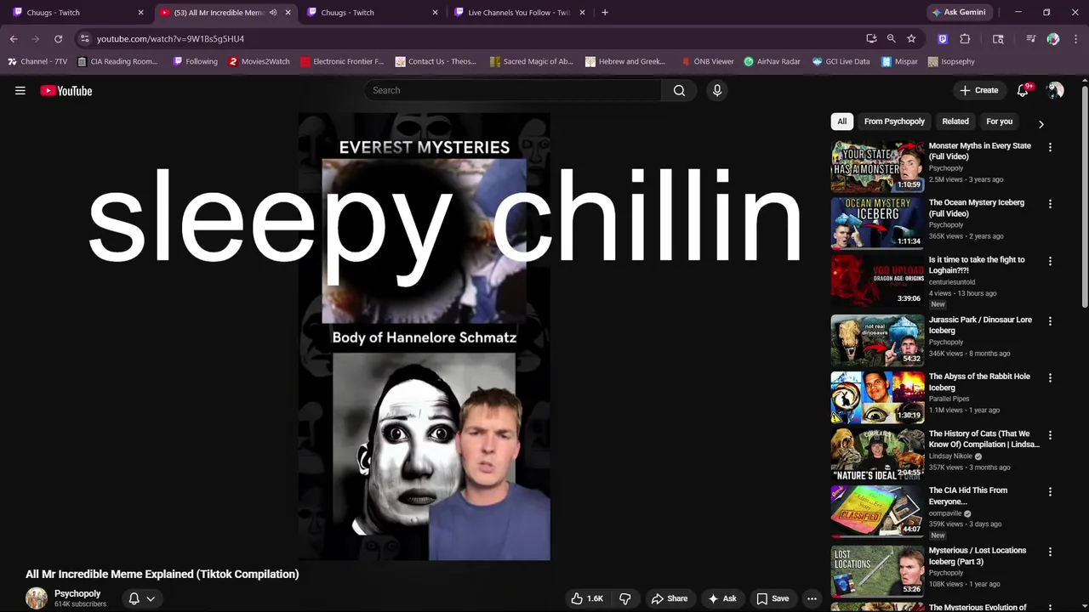
Task: Open YouTube account avatar menu
Action: click(x=1055, y=90)
